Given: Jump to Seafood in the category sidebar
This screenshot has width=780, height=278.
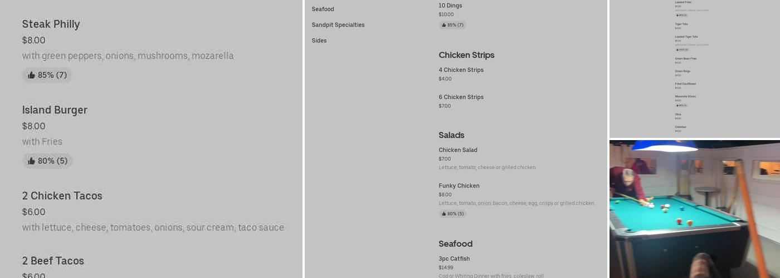Looking at the screenshot, I should pyautogui.click(x=323, y=9).
